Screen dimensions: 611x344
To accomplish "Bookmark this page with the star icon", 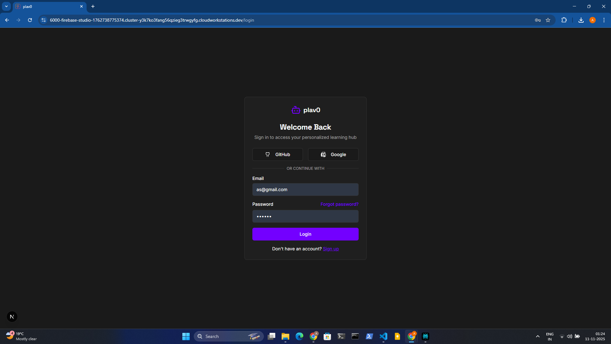I will 548,20.
